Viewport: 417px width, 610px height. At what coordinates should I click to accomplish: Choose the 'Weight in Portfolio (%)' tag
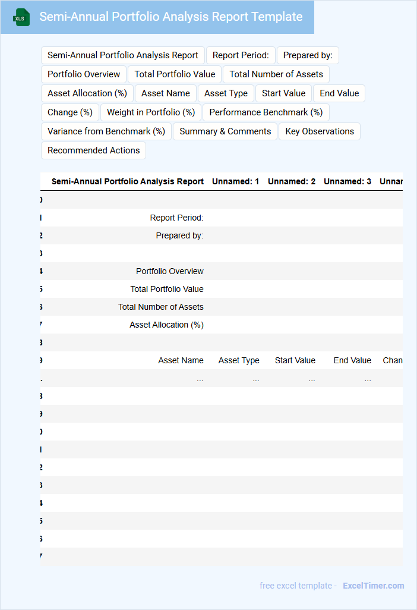[151, 112]
